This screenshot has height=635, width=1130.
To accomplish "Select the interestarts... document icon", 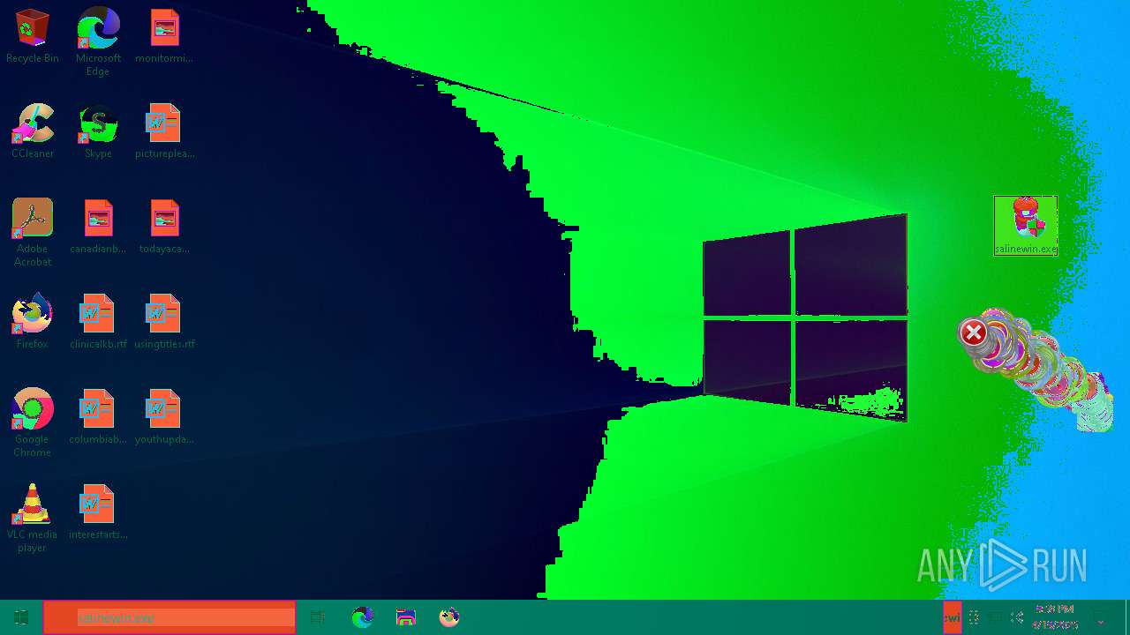I will 98,512.
